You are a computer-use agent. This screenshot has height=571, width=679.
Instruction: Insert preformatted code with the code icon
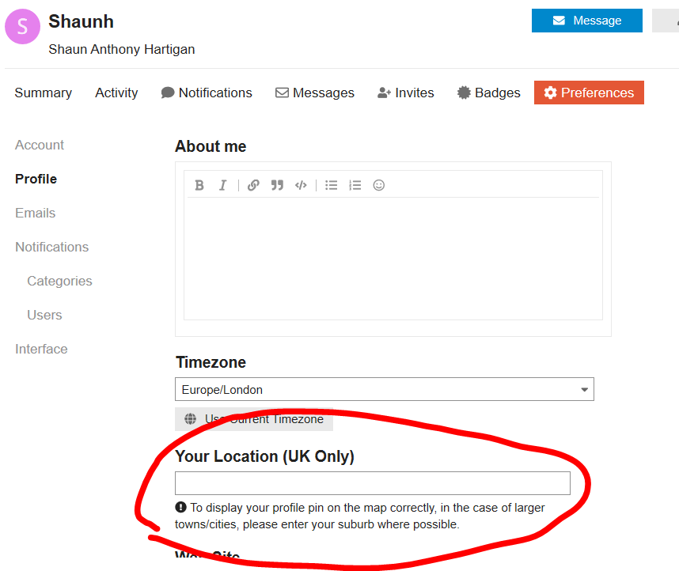(x=301, y=185)
